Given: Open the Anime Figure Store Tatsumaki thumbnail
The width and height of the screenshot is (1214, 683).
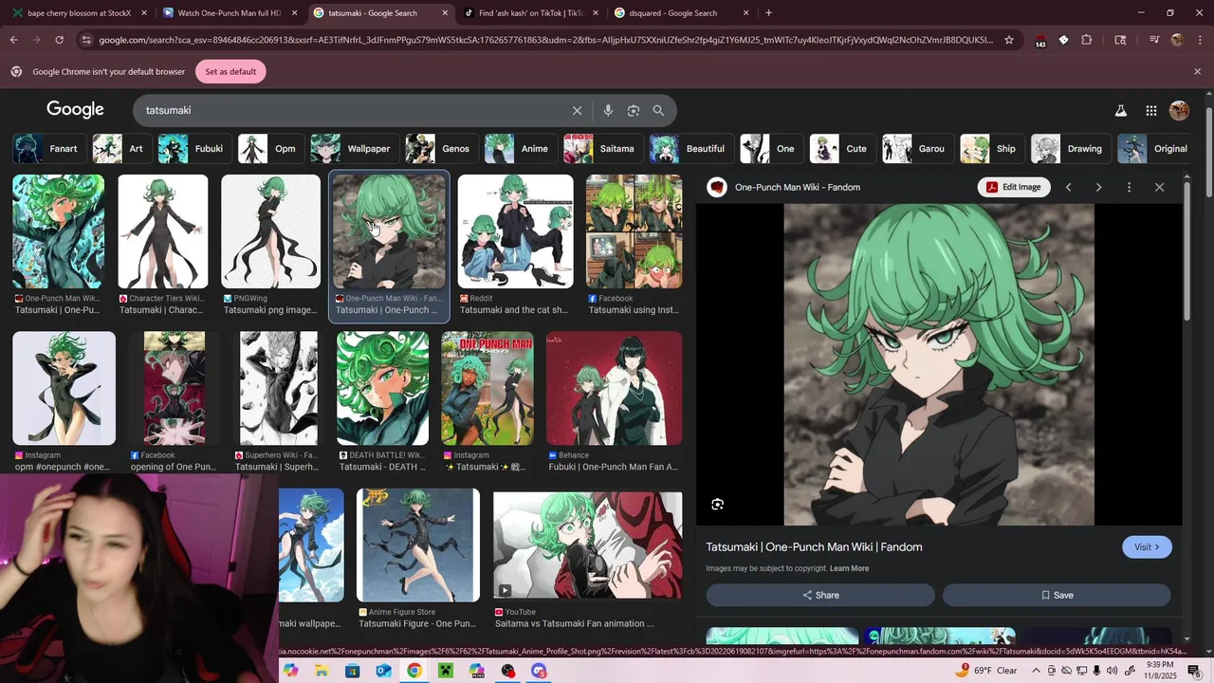Looking at the screenshot, I should click(417, 545).
